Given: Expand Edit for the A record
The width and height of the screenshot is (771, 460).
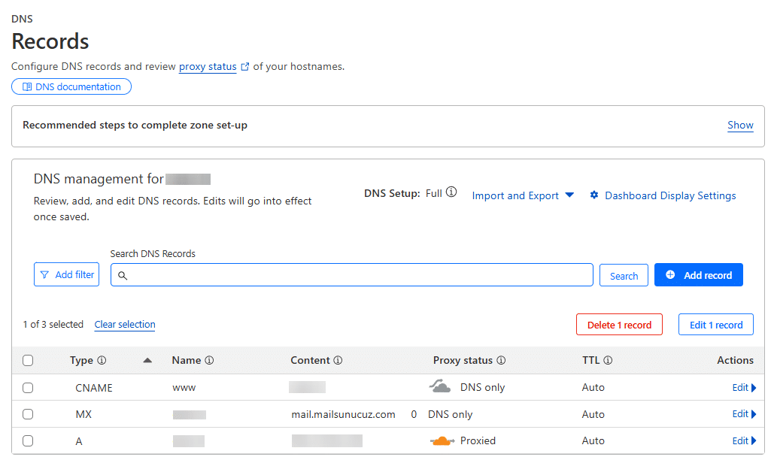Looking at the screenshot, I should point(744,441).
